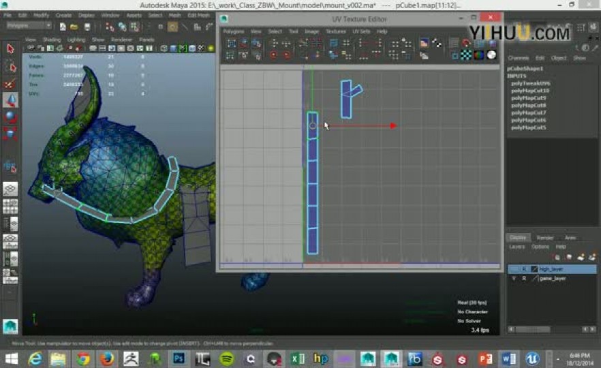Click the high_layer color swatch
The image size is (601, 368).
(534, 269)
